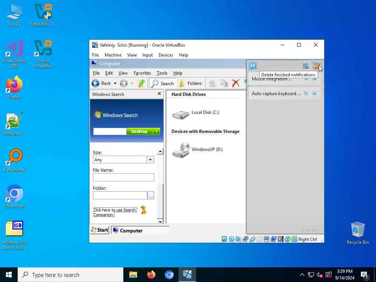The height and width of the screenshot is (282, 376).
Task: Click the Right Ctrl host key label
Action: click(308, 239)
